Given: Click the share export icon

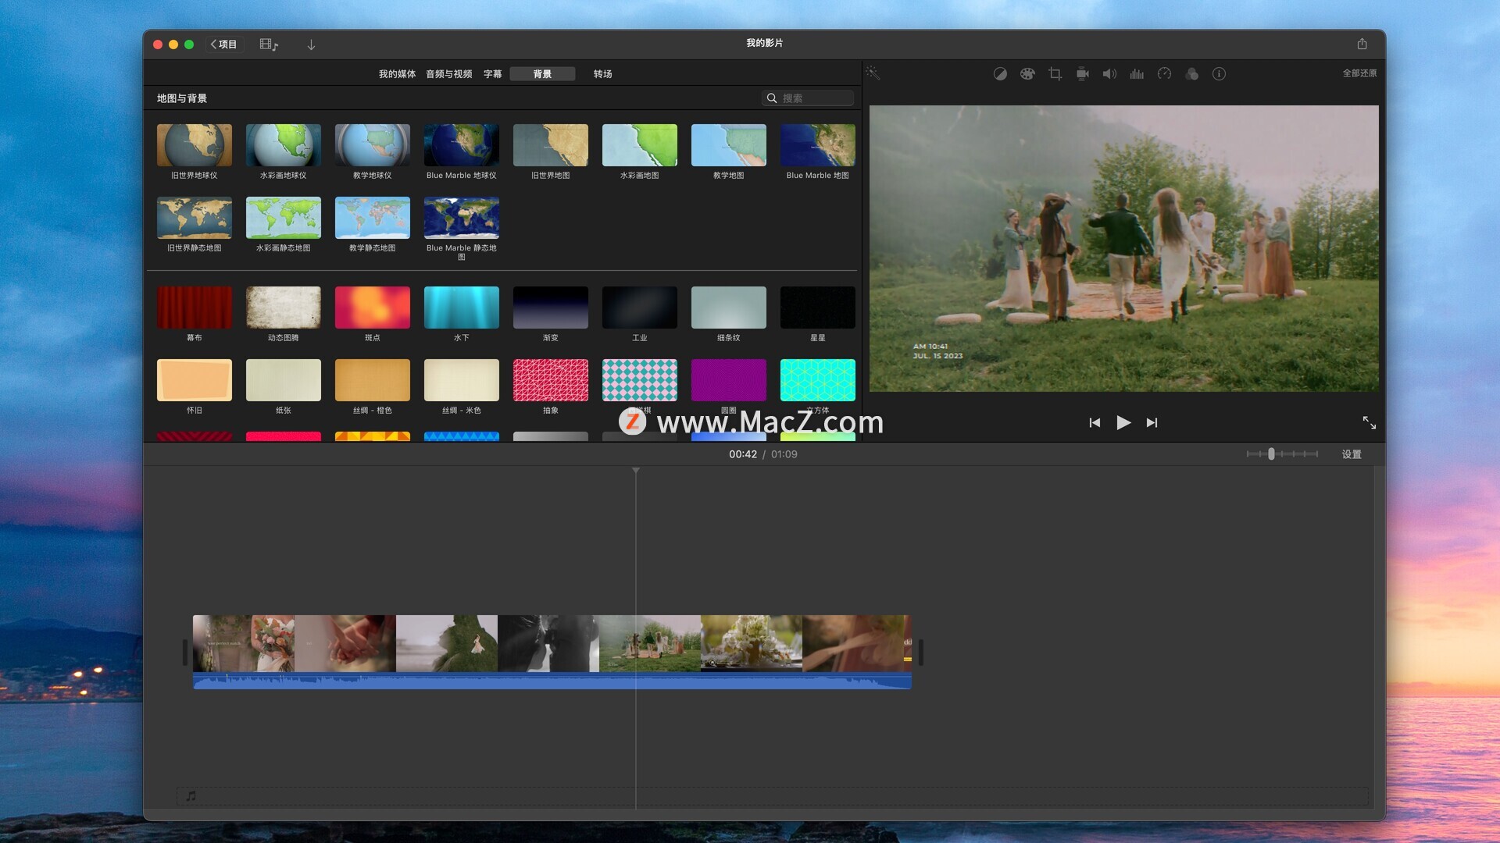Looking at the screenshot, I should tap(1362, 44).
